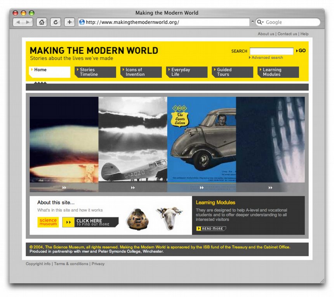Select the Everyday Life tab
Viewport: 334px width, 297px height.
click(187, 72)
